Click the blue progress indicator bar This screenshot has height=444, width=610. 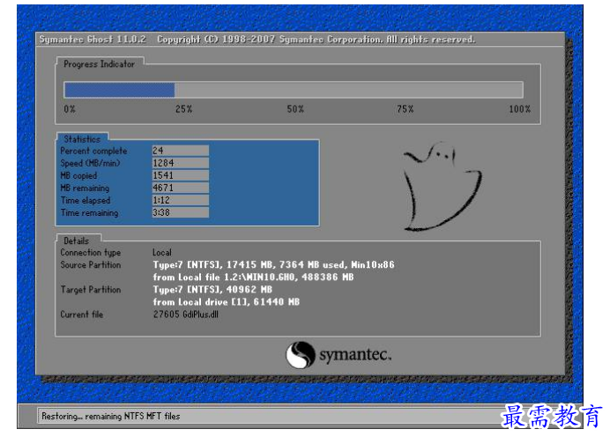click(x=119, y=90)
